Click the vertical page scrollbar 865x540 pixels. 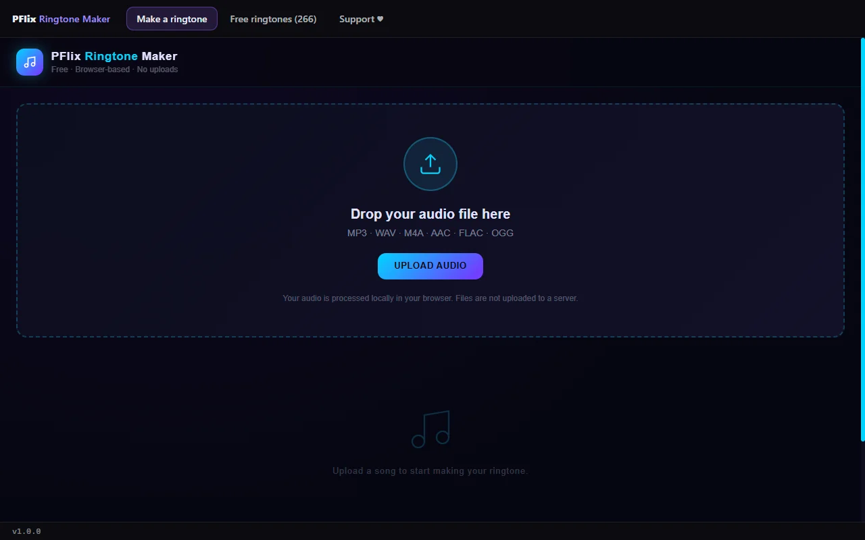coord(862,240)
